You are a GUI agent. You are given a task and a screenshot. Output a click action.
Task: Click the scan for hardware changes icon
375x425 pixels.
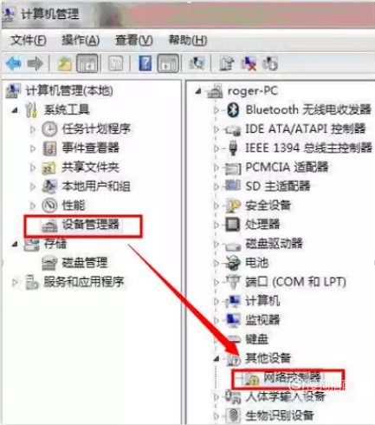197,63
